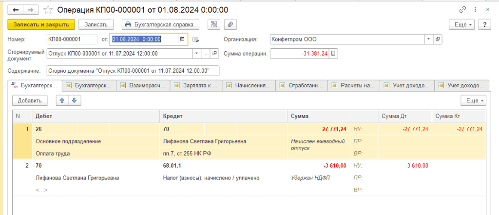Viewport: 499px width, 215px height.
Task: Open the calendar picker for date field
Action: [x=182, y=39]
